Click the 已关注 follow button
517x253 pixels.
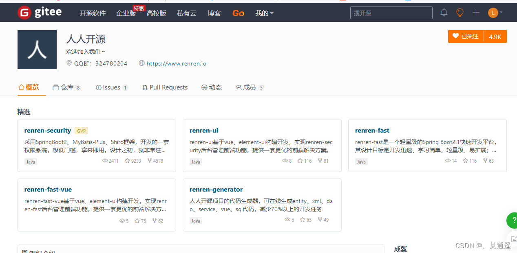[x=466, y=36]
